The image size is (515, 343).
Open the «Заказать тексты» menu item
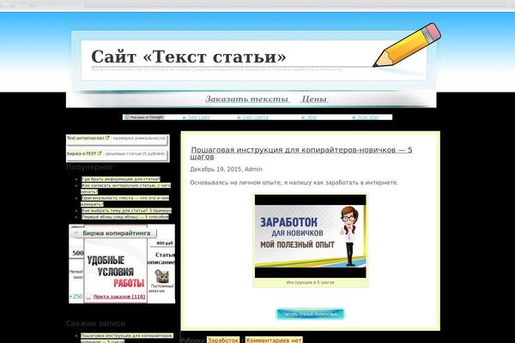(247, 99)
